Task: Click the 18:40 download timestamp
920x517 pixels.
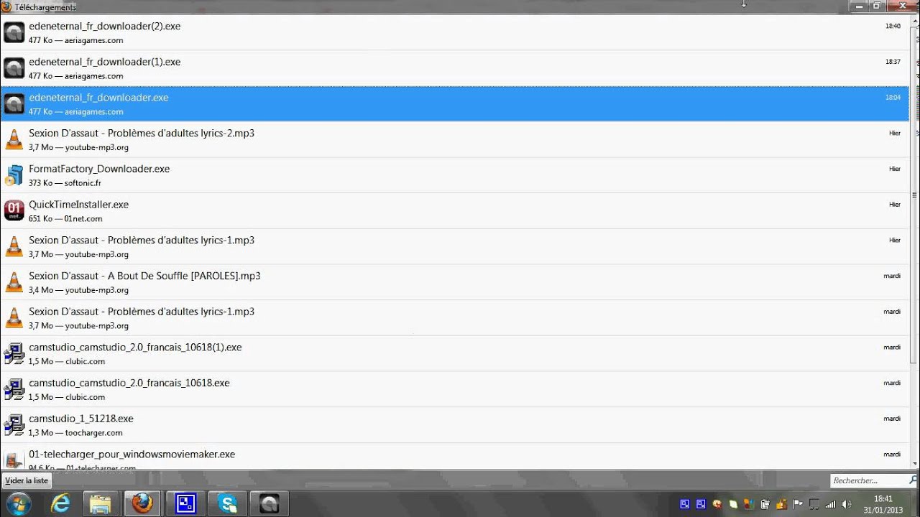Action: (x=893, y=26)
